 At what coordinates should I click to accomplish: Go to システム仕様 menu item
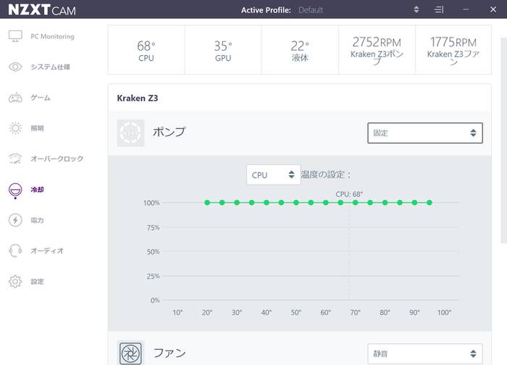coord(51,67)
